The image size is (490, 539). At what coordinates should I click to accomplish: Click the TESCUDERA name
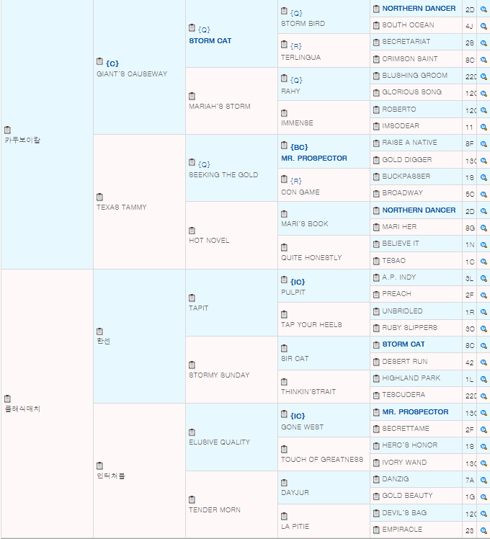pyautogui.click(x=404, y=395)
